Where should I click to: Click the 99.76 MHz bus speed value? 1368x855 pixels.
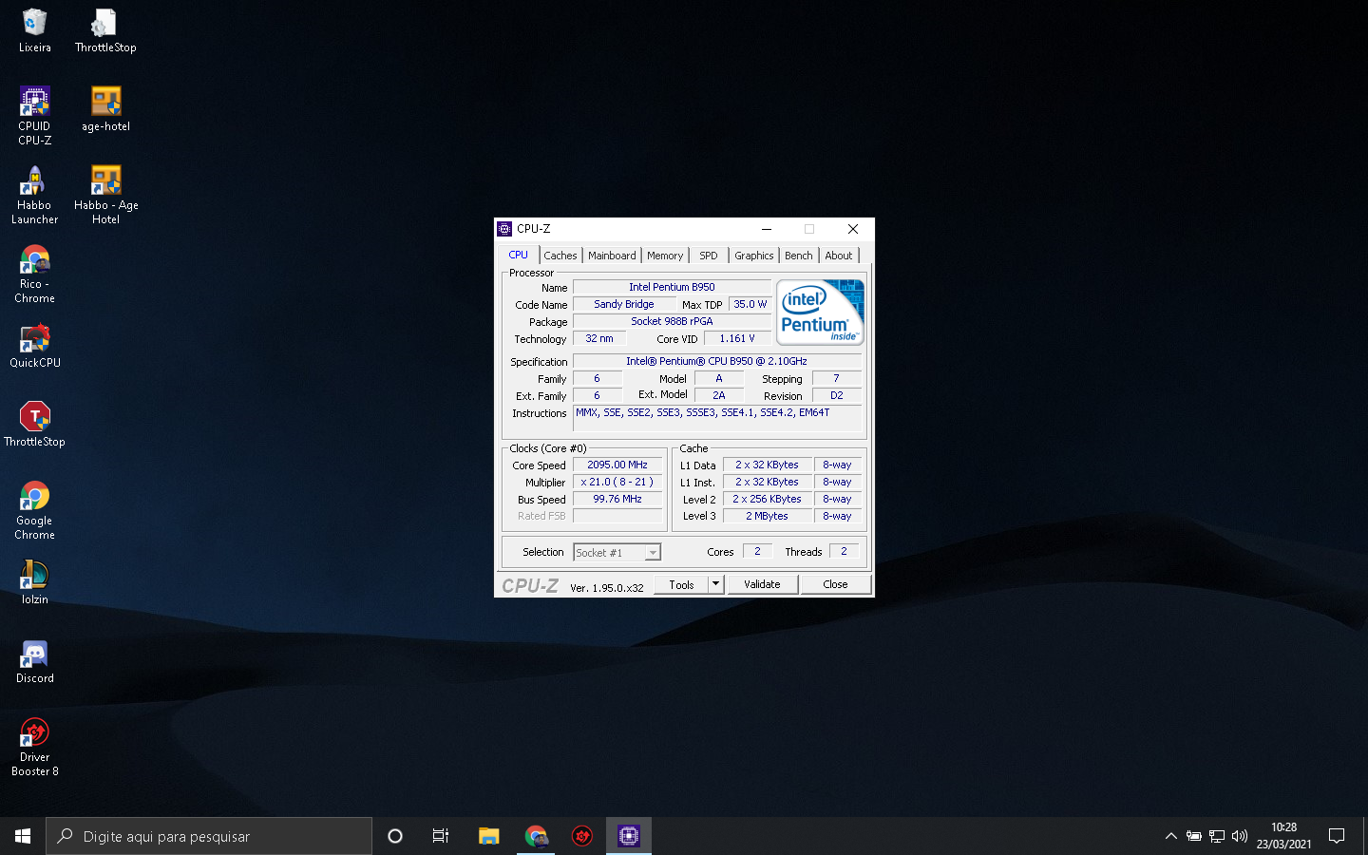click(617, 499)
